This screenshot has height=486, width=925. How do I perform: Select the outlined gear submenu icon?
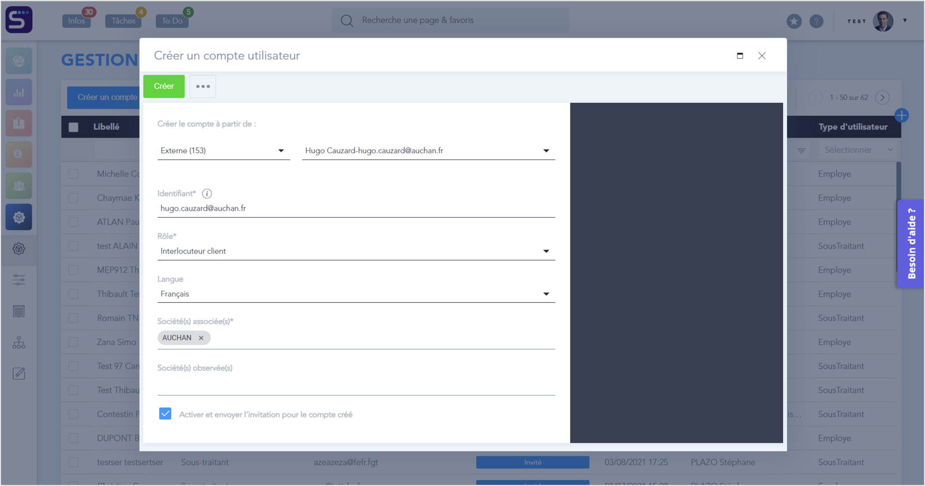click(19, 249)
